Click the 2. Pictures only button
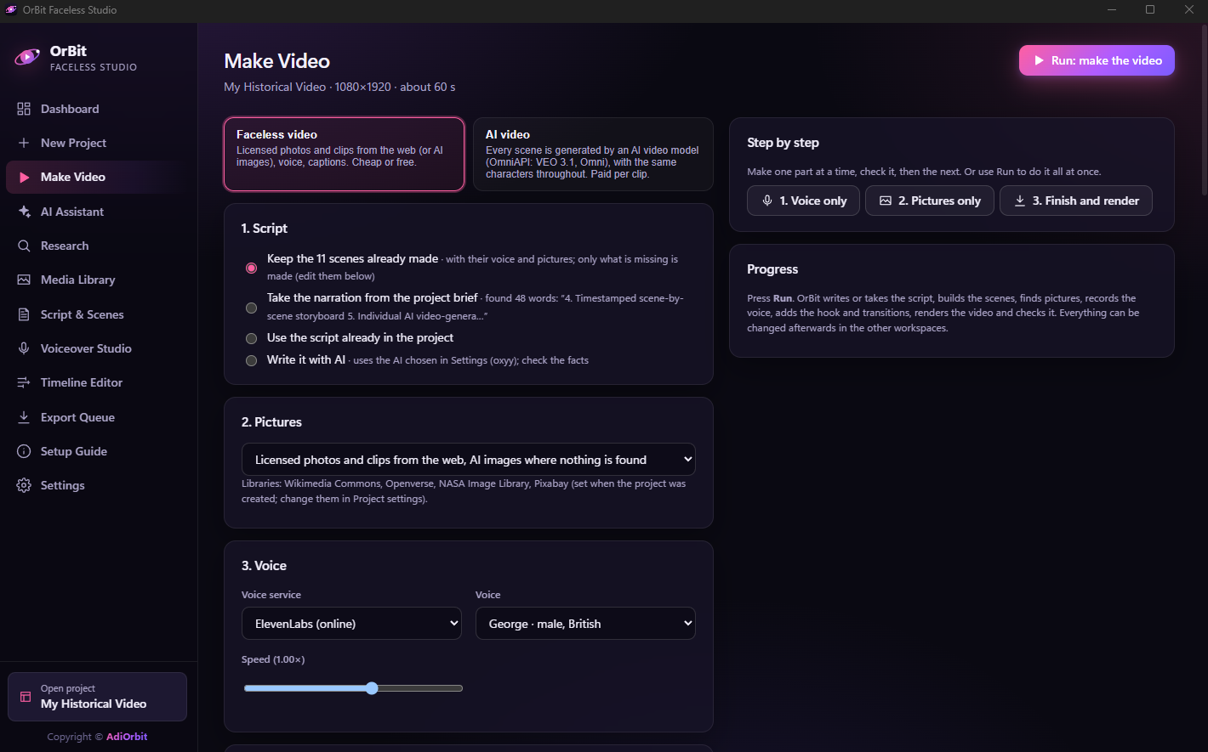Screen dimensions: 1208x752 point(930,201)
